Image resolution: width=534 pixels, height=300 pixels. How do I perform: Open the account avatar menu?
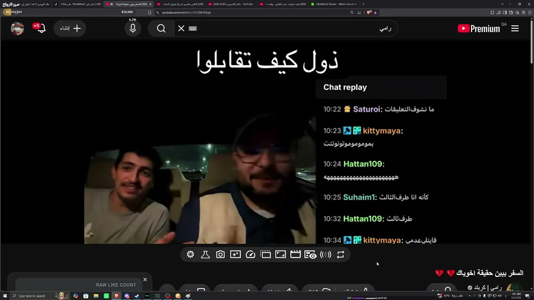pos(18,28)
